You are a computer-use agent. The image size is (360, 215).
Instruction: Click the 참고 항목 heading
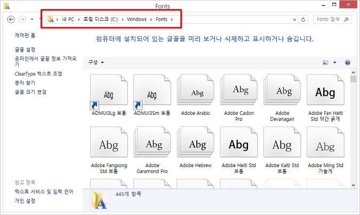pyautogui.click(x=25, y=183)
